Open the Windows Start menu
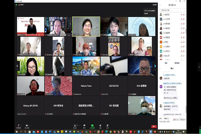201x134 pixels. [2, 132]
